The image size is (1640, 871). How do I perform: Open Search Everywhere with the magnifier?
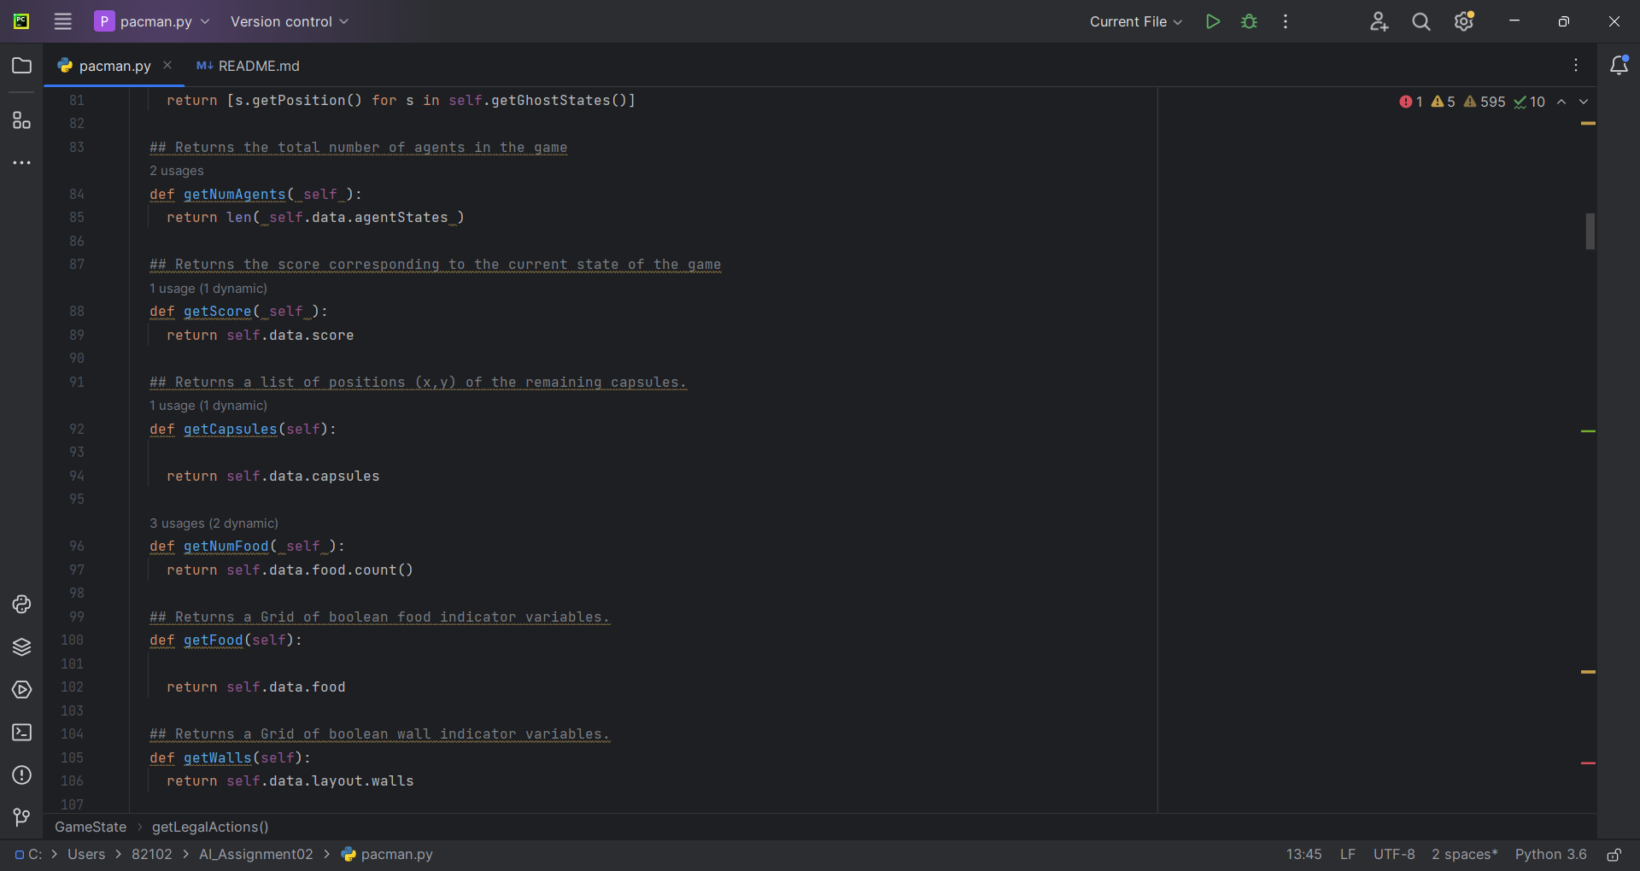coord(1420,21)
